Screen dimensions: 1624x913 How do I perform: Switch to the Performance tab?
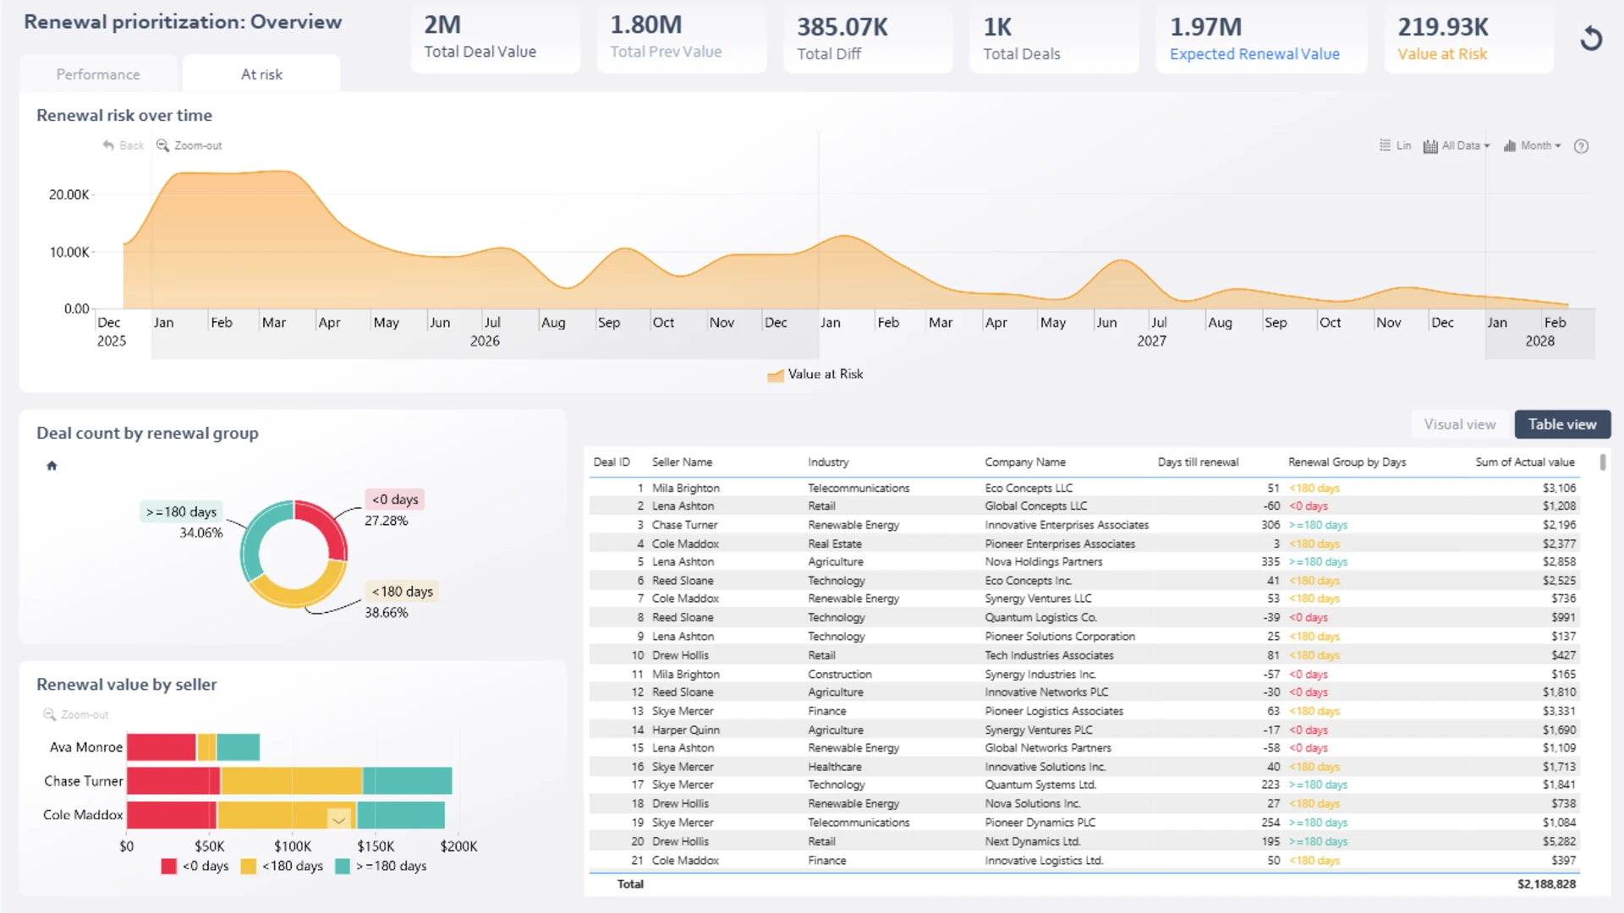point(98,74)
